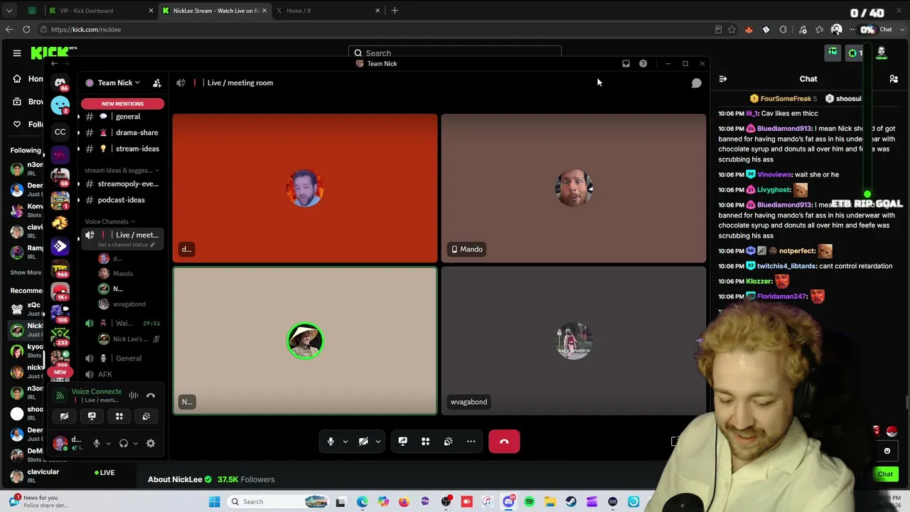The width and height of the screenshot is (910, 512).
Task: Open Discord inbox icon in title bar
Action: pos(626,64)
